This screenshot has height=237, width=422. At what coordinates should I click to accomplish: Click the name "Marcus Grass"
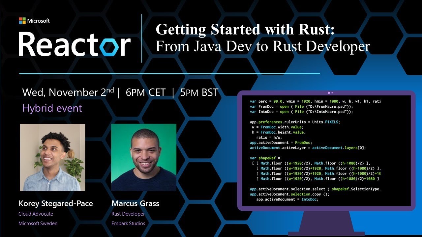pyautogui.click(x=136, y=203)
